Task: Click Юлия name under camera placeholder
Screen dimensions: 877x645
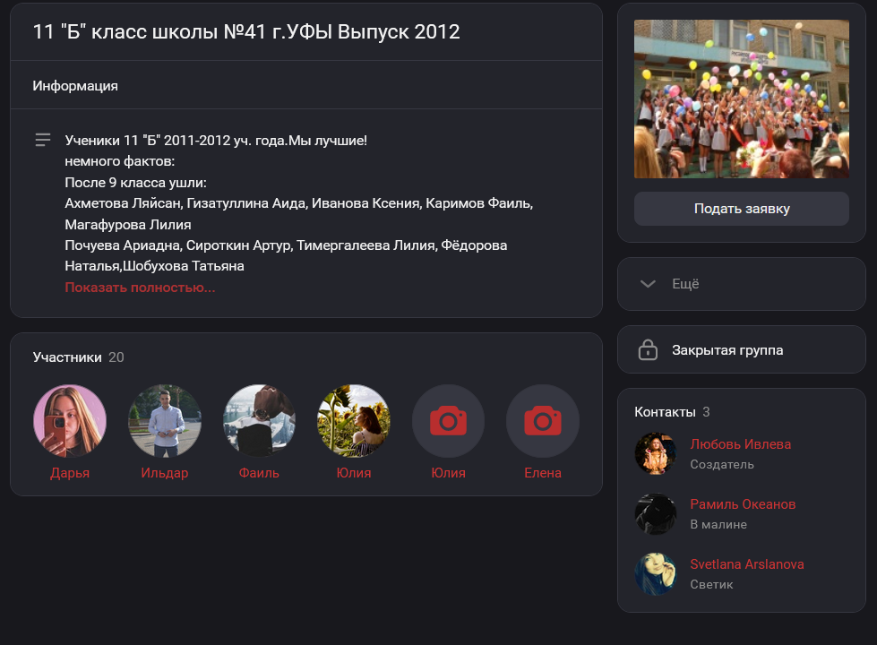Action: coord(448,473)
